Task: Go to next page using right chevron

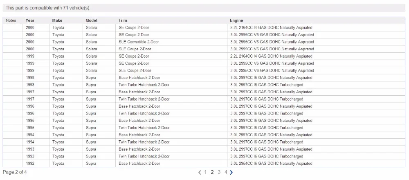Action: [x=231, y=172]
